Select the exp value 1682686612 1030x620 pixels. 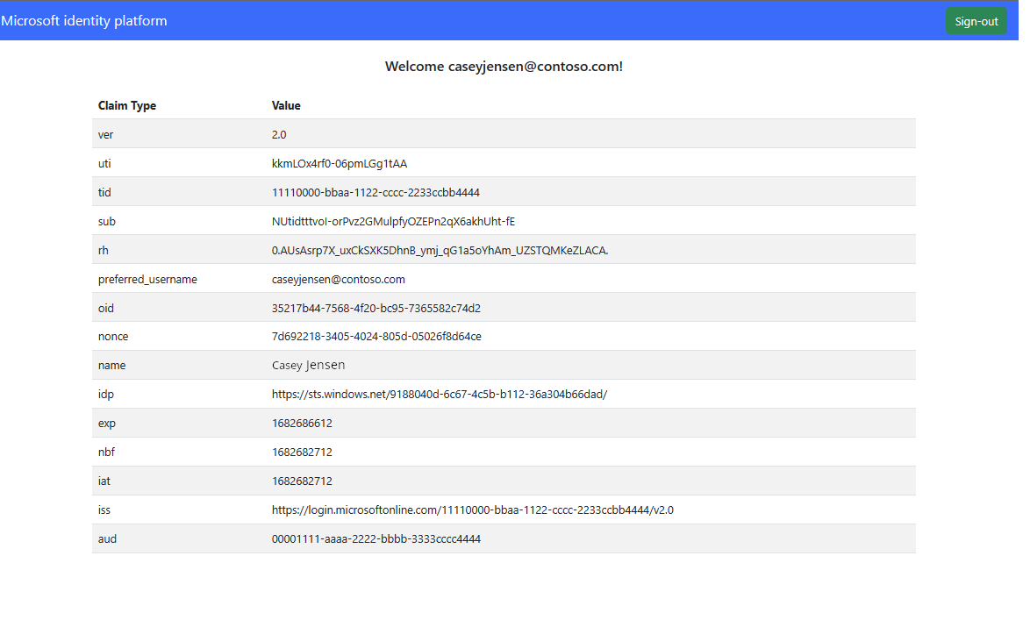click(x=302, y=423)
